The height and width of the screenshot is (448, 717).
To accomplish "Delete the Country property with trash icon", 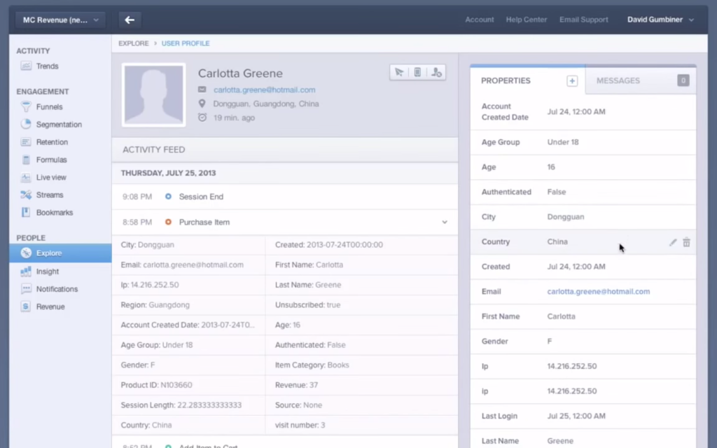I will tap(686, 242).
